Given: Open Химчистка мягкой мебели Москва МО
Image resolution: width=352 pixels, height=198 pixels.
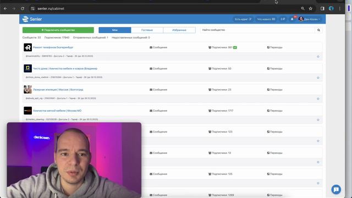Looking at the screenshot, I should tap(57, 111).
